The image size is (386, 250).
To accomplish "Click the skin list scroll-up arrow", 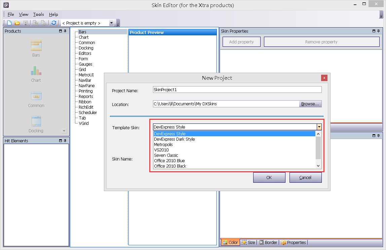I will pyautogui.click(x=318, y=134).
